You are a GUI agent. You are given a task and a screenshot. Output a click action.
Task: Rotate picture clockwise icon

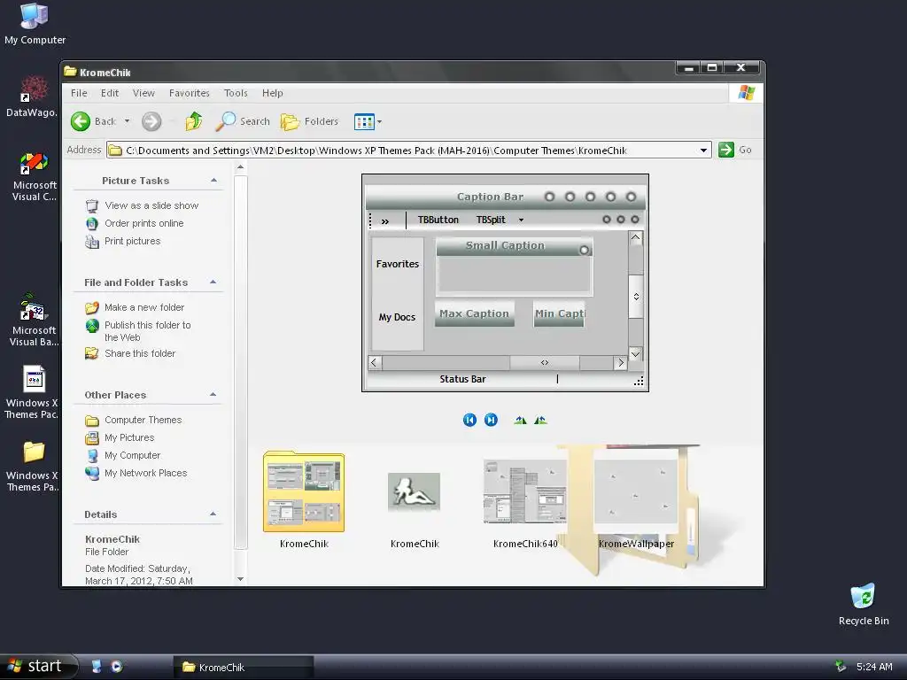tap(520, 420)
